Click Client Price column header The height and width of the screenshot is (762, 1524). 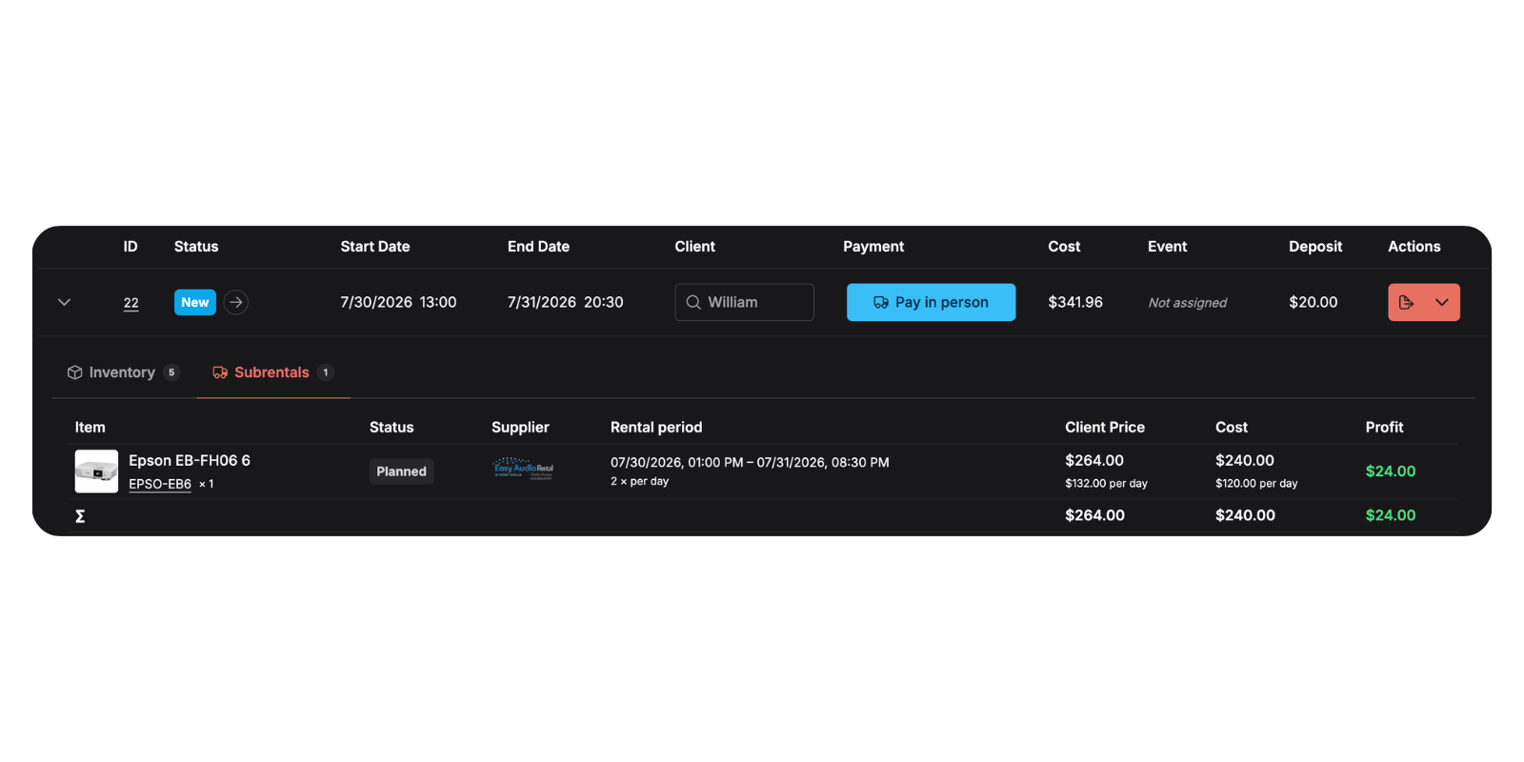[1105, 428]
